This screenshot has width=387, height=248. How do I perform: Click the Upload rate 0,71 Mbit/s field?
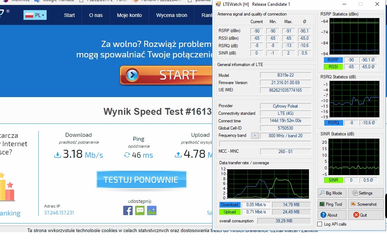[256, 212]
